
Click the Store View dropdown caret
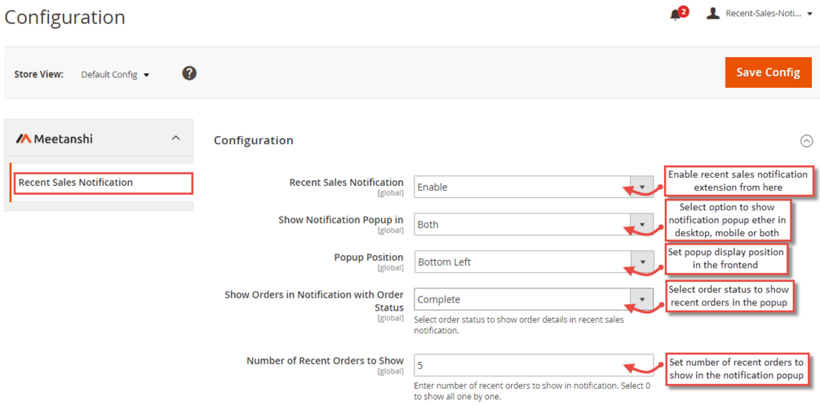point(147,75)
